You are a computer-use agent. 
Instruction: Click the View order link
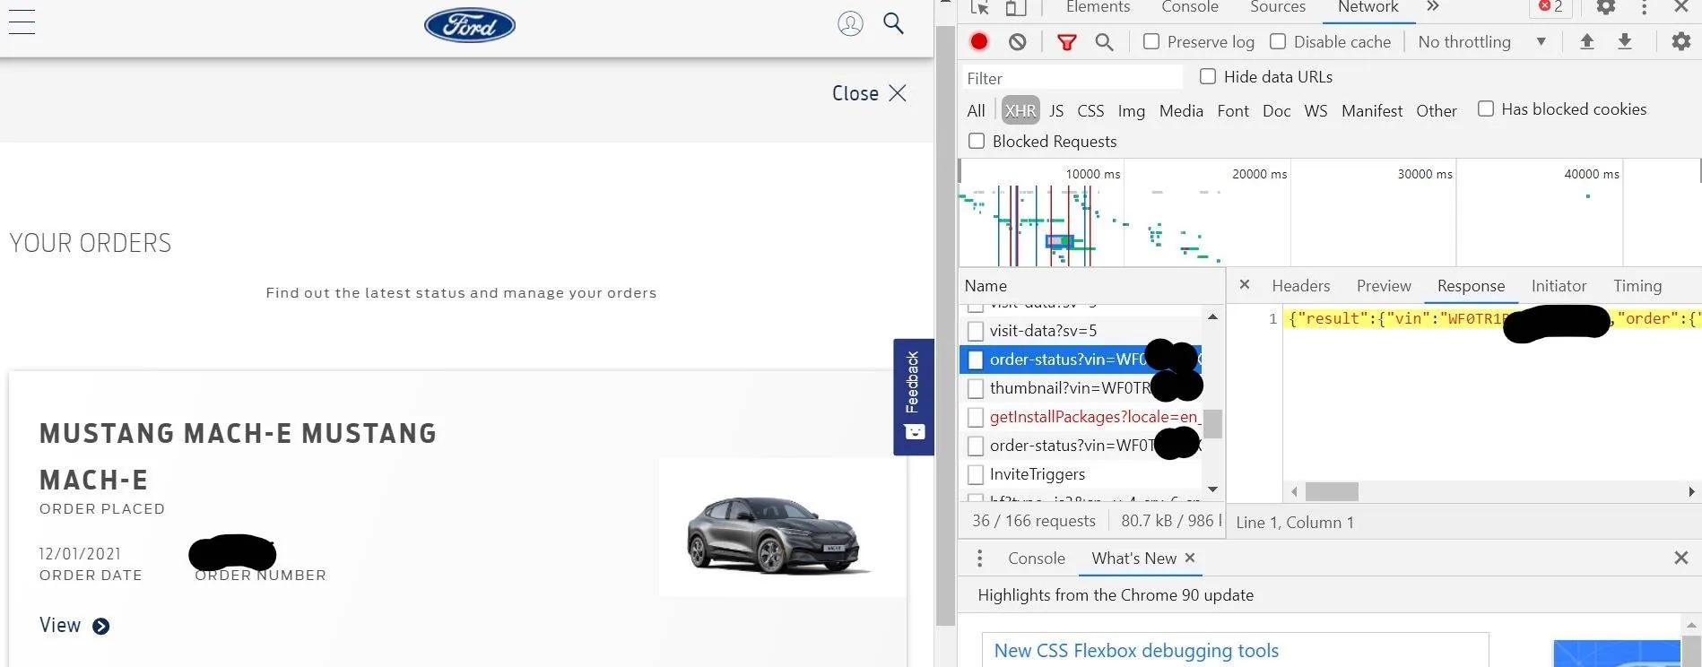click(74, 625)
